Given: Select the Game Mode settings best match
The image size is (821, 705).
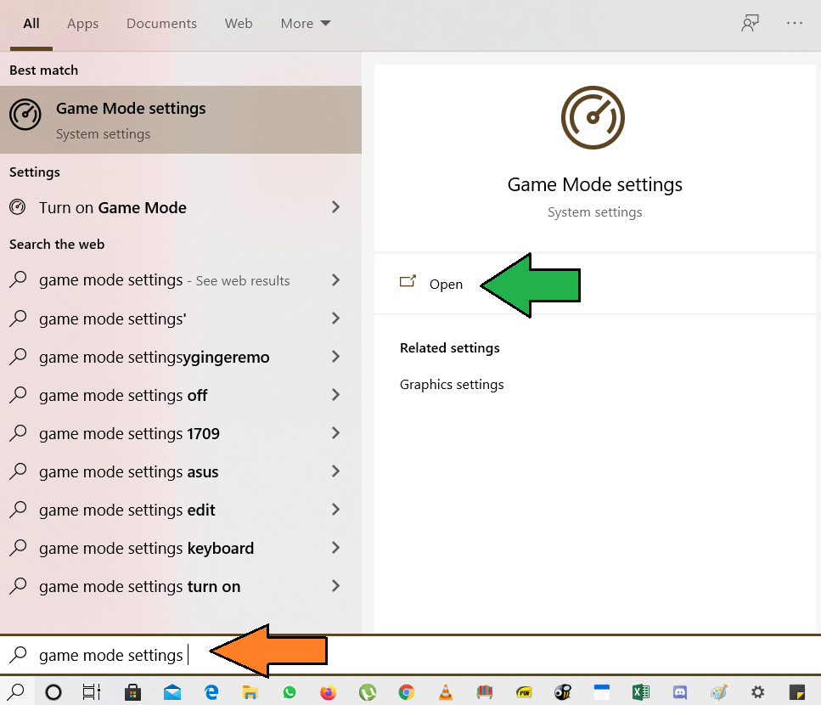Looking at the screenshot, I should click(181, 120).
